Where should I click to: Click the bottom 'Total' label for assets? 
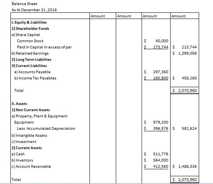tap(16, 180)
